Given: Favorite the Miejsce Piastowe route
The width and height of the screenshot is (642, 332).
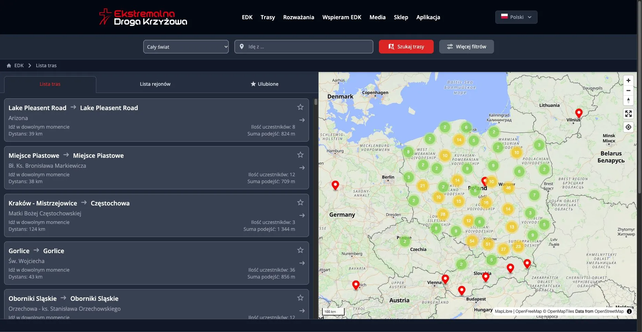Looking at the screenshot, I should [x=300, y=155].
